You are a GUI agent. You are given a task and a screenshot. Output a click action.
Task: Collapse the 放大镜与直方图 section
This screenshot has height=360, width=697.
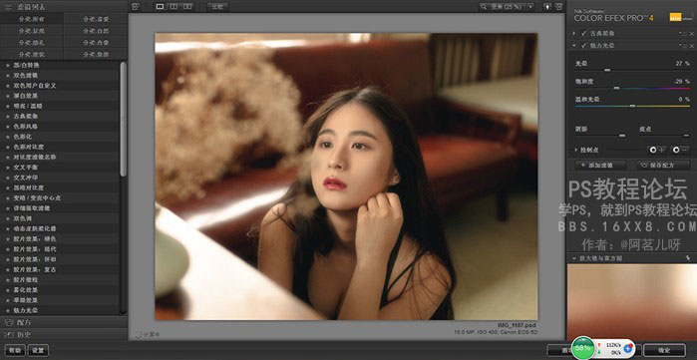[x=574, y=258]
